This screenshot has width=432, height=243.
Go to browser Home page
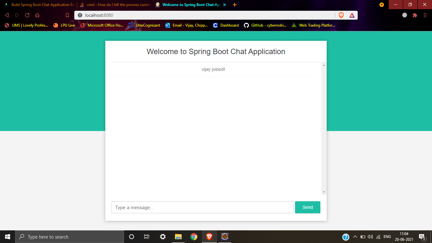(37, 15)
